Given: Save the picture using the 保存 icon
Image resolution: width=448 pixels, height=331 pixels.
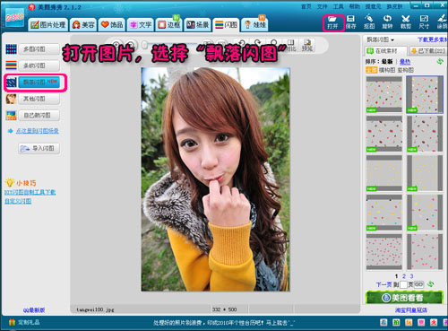Looking at the screenshot, I should [350, 22].
